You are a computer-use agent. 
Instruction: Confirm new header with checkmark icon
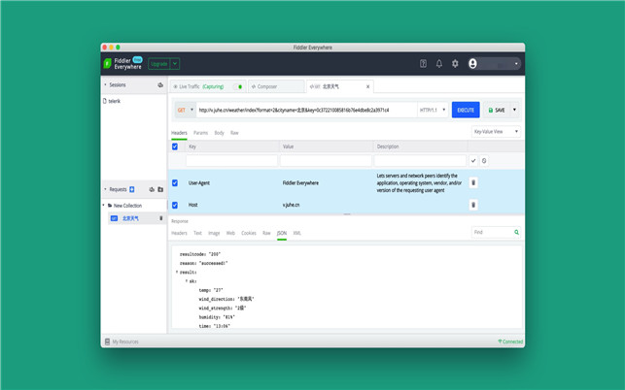[x=473, y=161]
